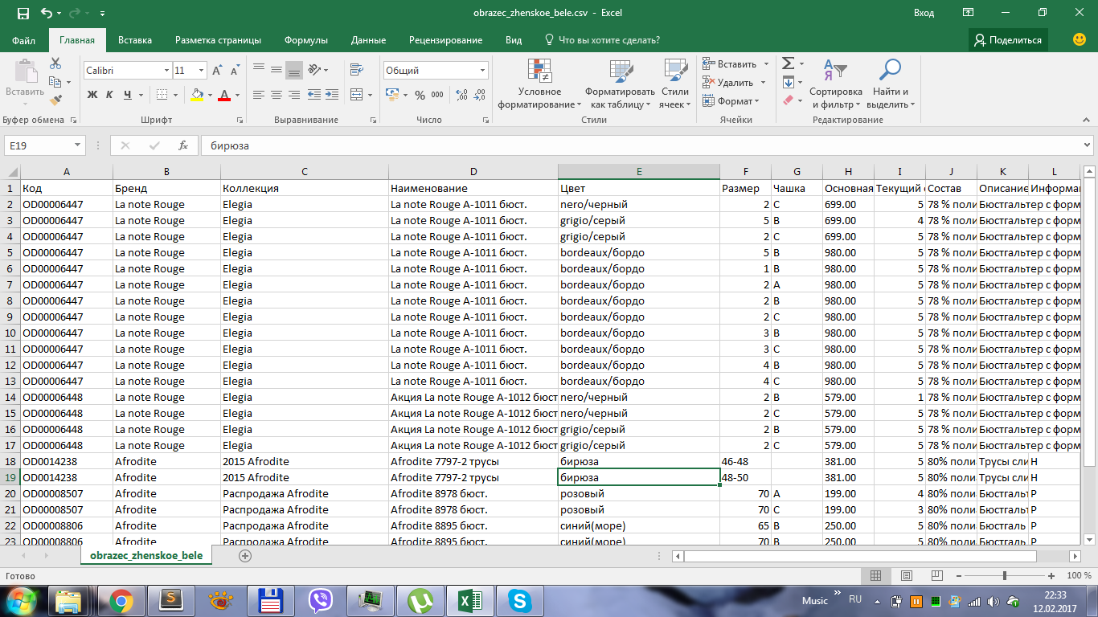Switch to the Рецензирование tab
This screenshot has height=617, width=1098.
445,40
